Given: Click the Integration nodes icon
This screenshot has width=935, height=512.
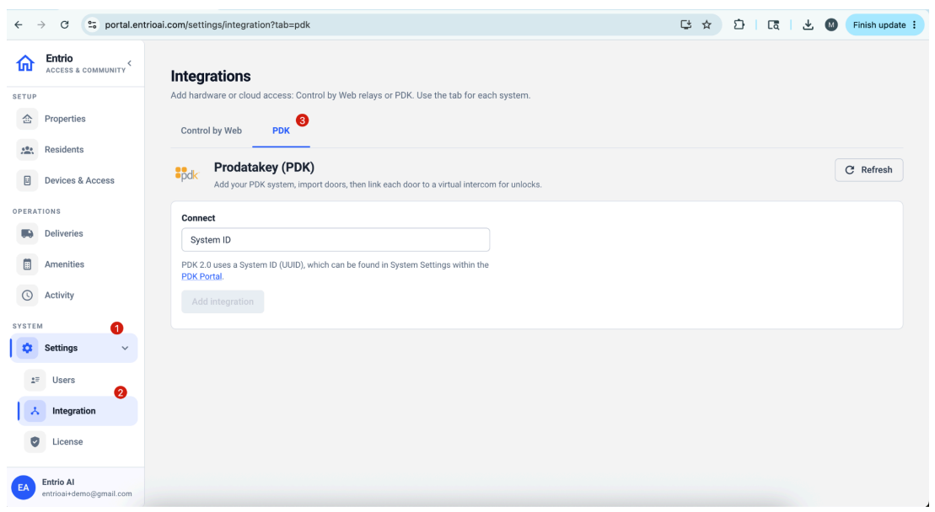Looking at the screenshot, I should [x=35, y=412].
